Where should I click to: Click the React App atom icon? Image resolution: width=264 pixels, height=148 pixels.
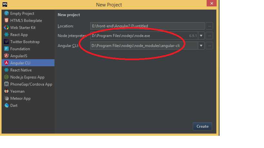tap(6, 35)
